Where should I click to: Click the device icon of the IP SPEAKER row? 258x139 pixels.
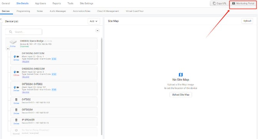16,120
